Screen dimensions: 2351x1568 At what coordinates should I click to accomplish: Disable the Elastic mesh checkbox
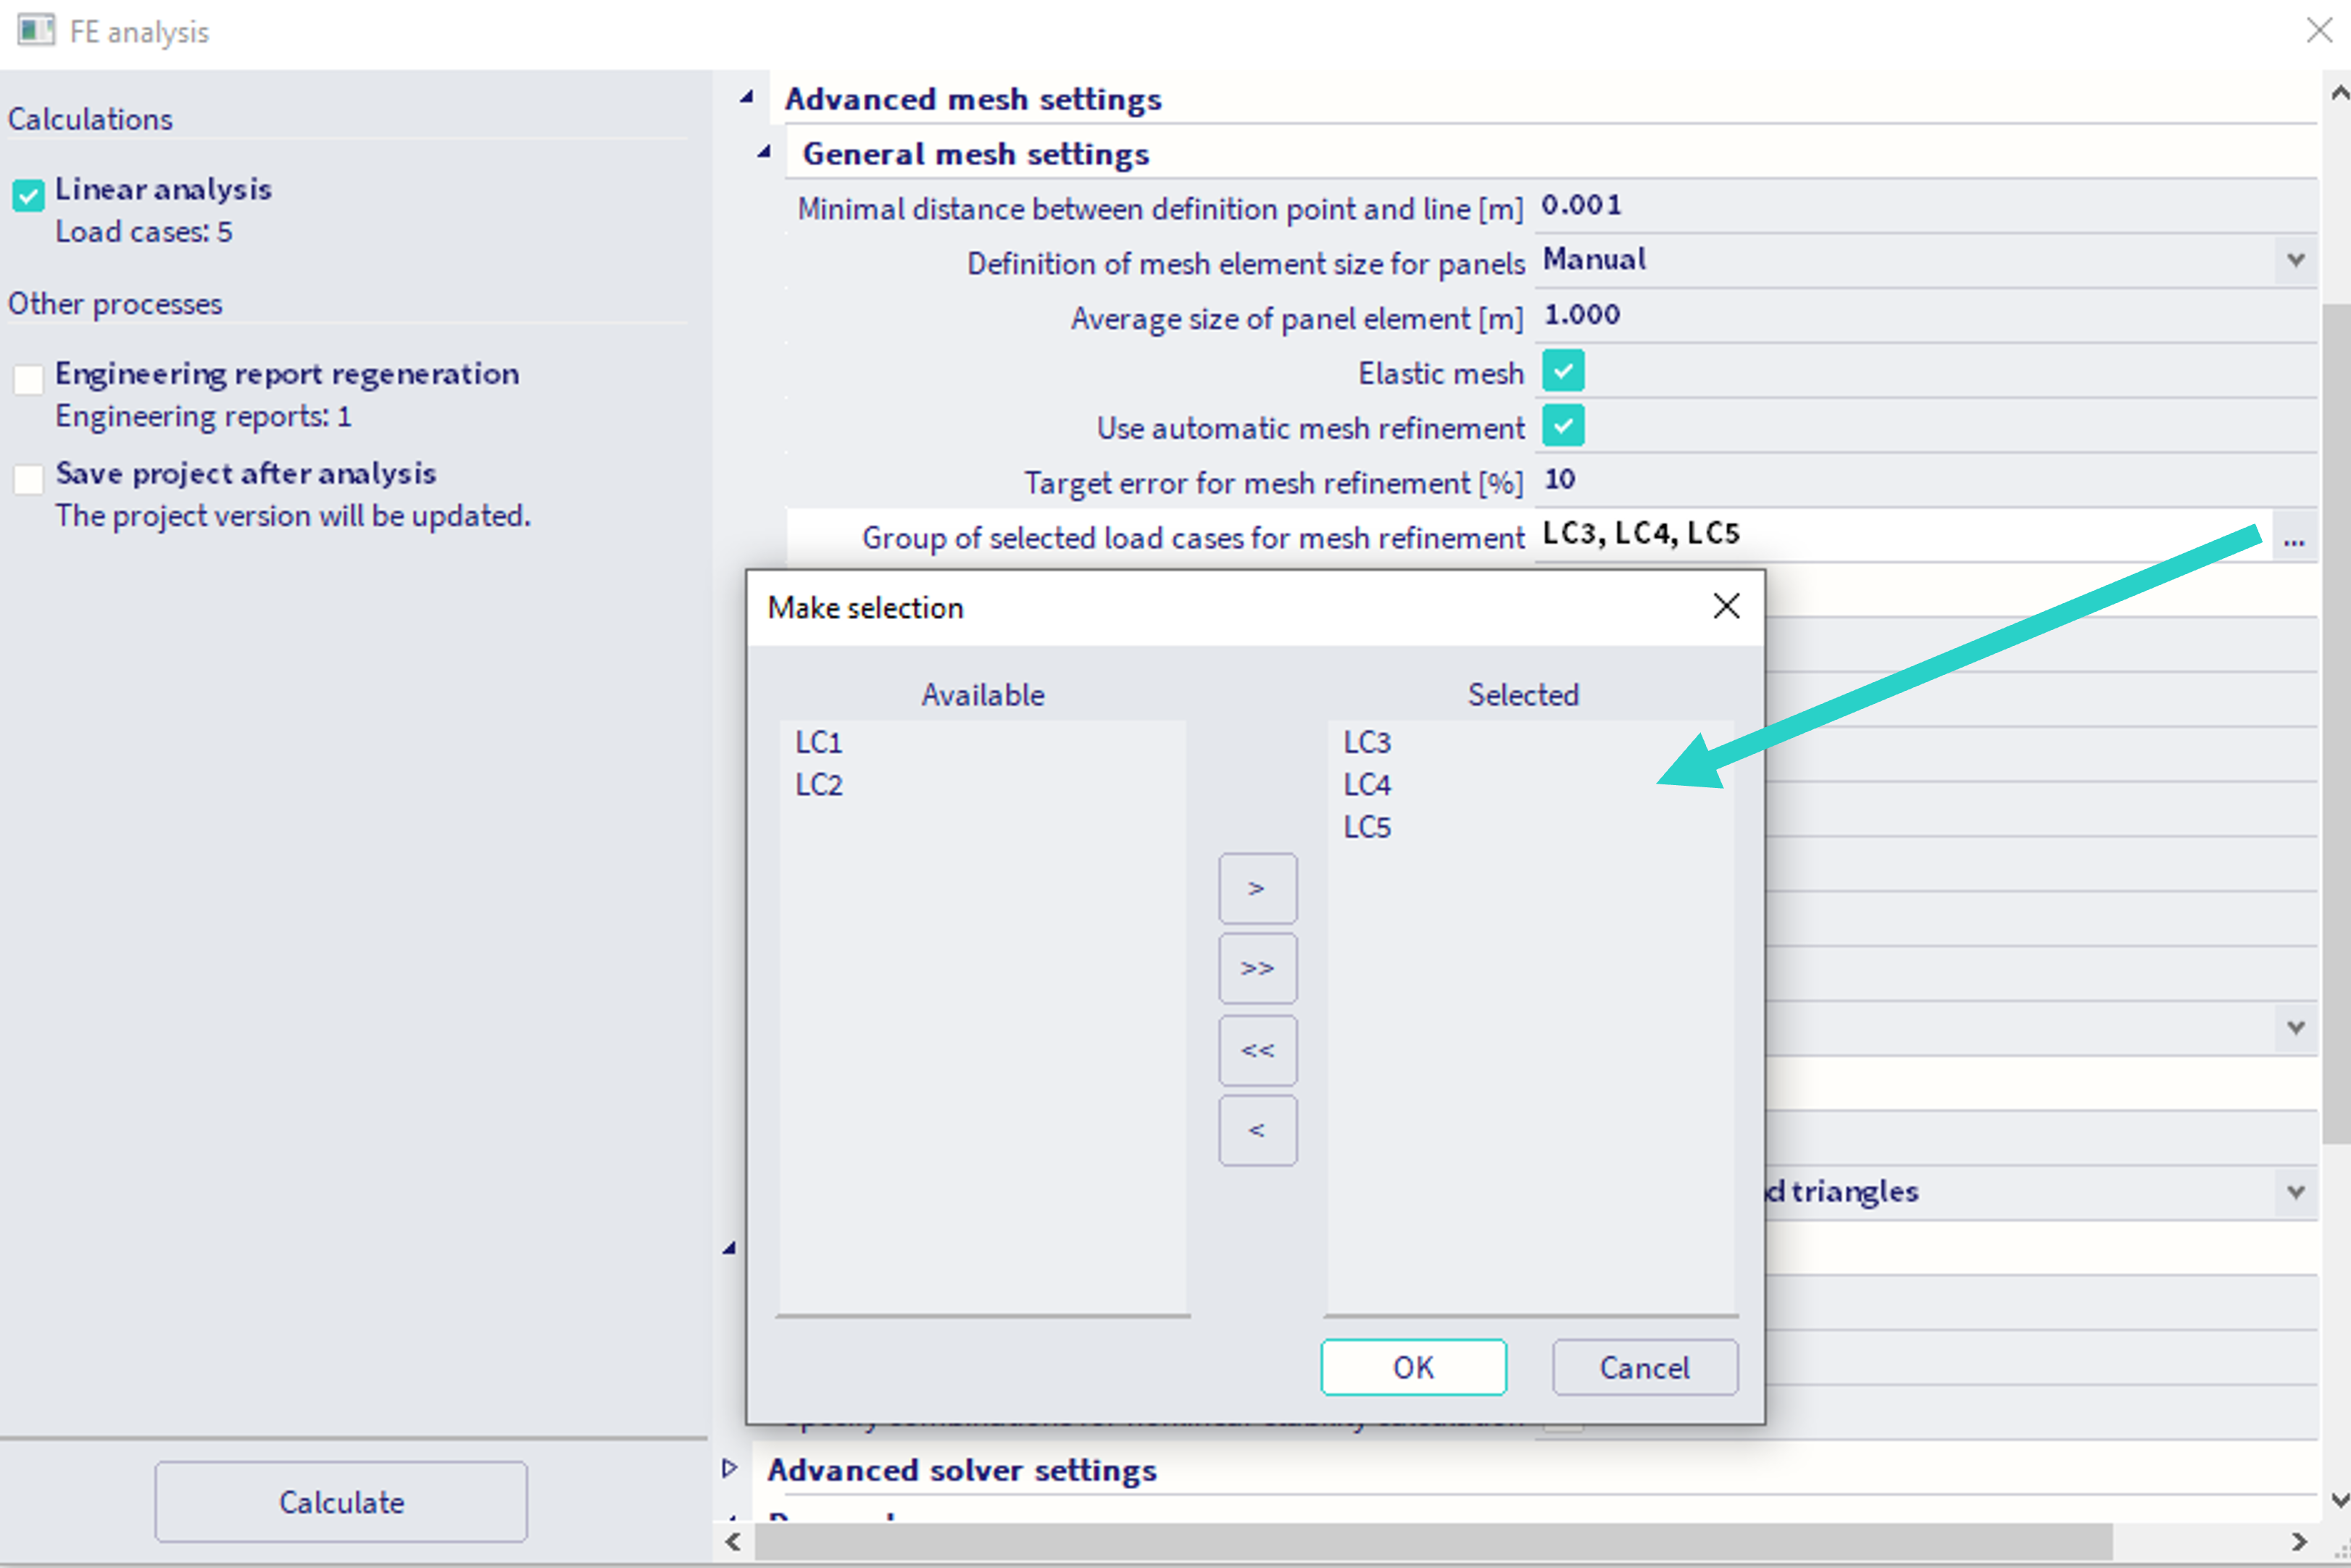1563,371
